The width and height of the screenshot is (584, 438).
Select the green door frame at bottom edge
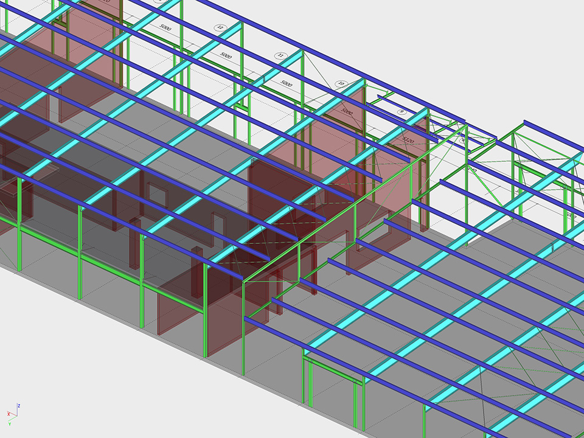333,371
